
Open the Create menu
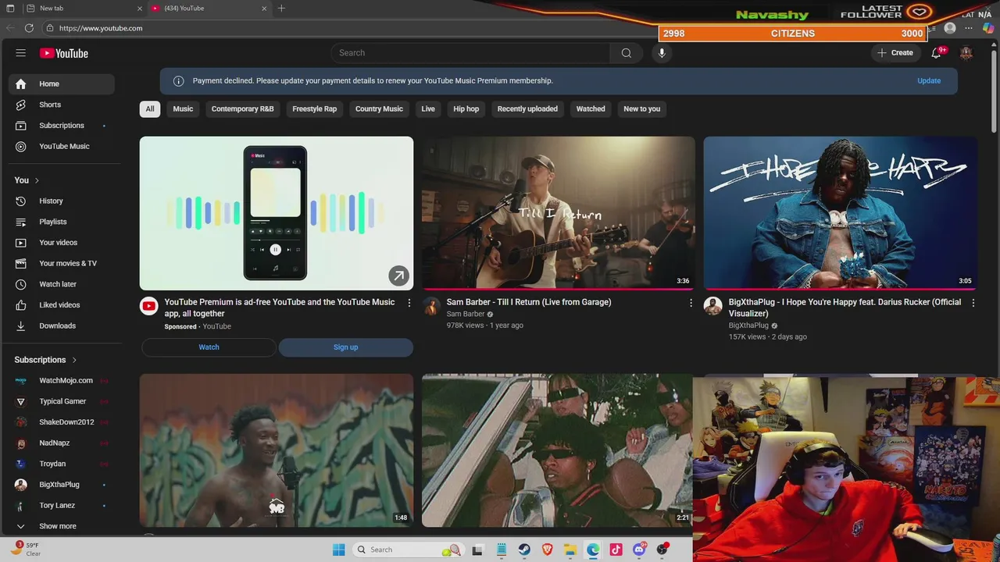click(x=895, y=53)
